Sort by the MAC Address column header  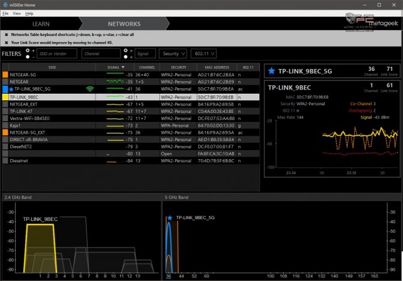tap(217, 67)
